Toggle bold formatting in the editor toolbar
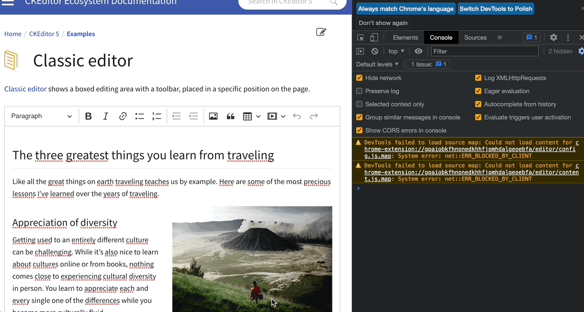584x312 pixels. tap(88, 116)
